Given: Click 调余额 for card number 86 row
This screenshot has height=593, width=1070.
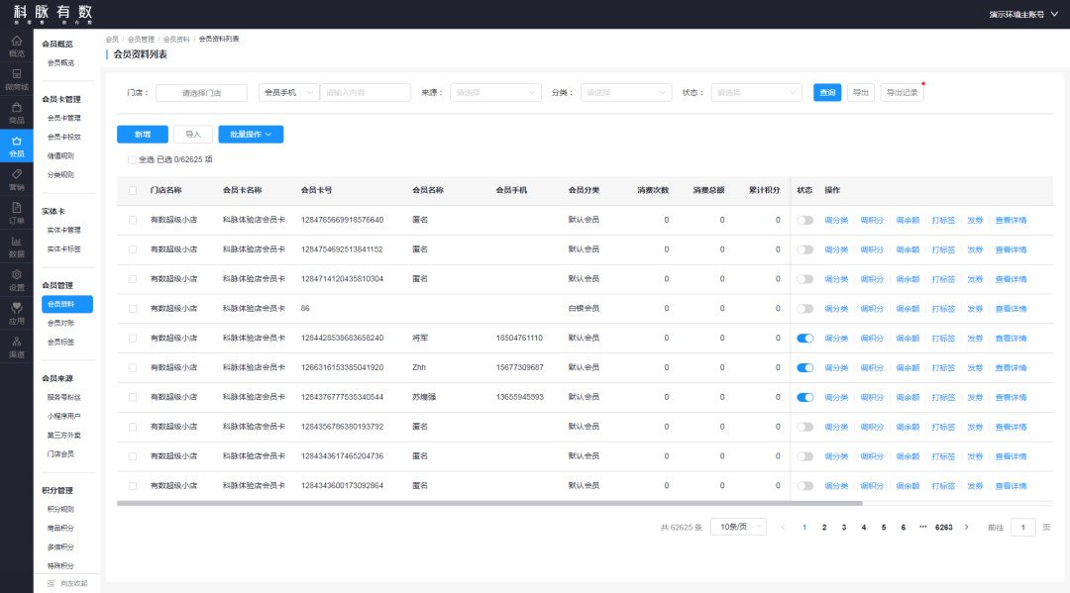Looking at the screenshot, I should pos(908,309).
